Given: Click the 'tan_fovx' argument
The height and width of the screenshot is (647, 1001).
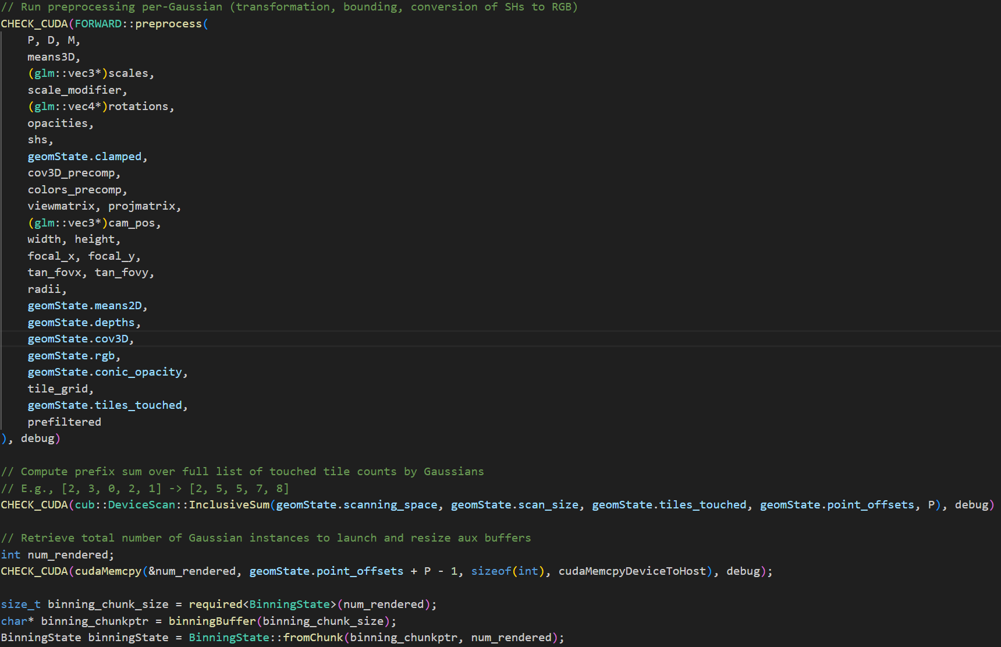Looking at the screenshot, I should pos(55,273).
